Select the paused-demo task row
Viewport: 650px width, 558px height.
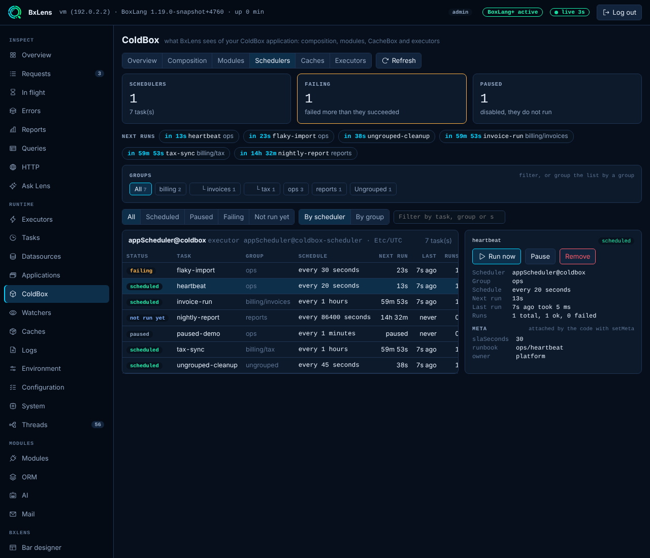(290, 334)
